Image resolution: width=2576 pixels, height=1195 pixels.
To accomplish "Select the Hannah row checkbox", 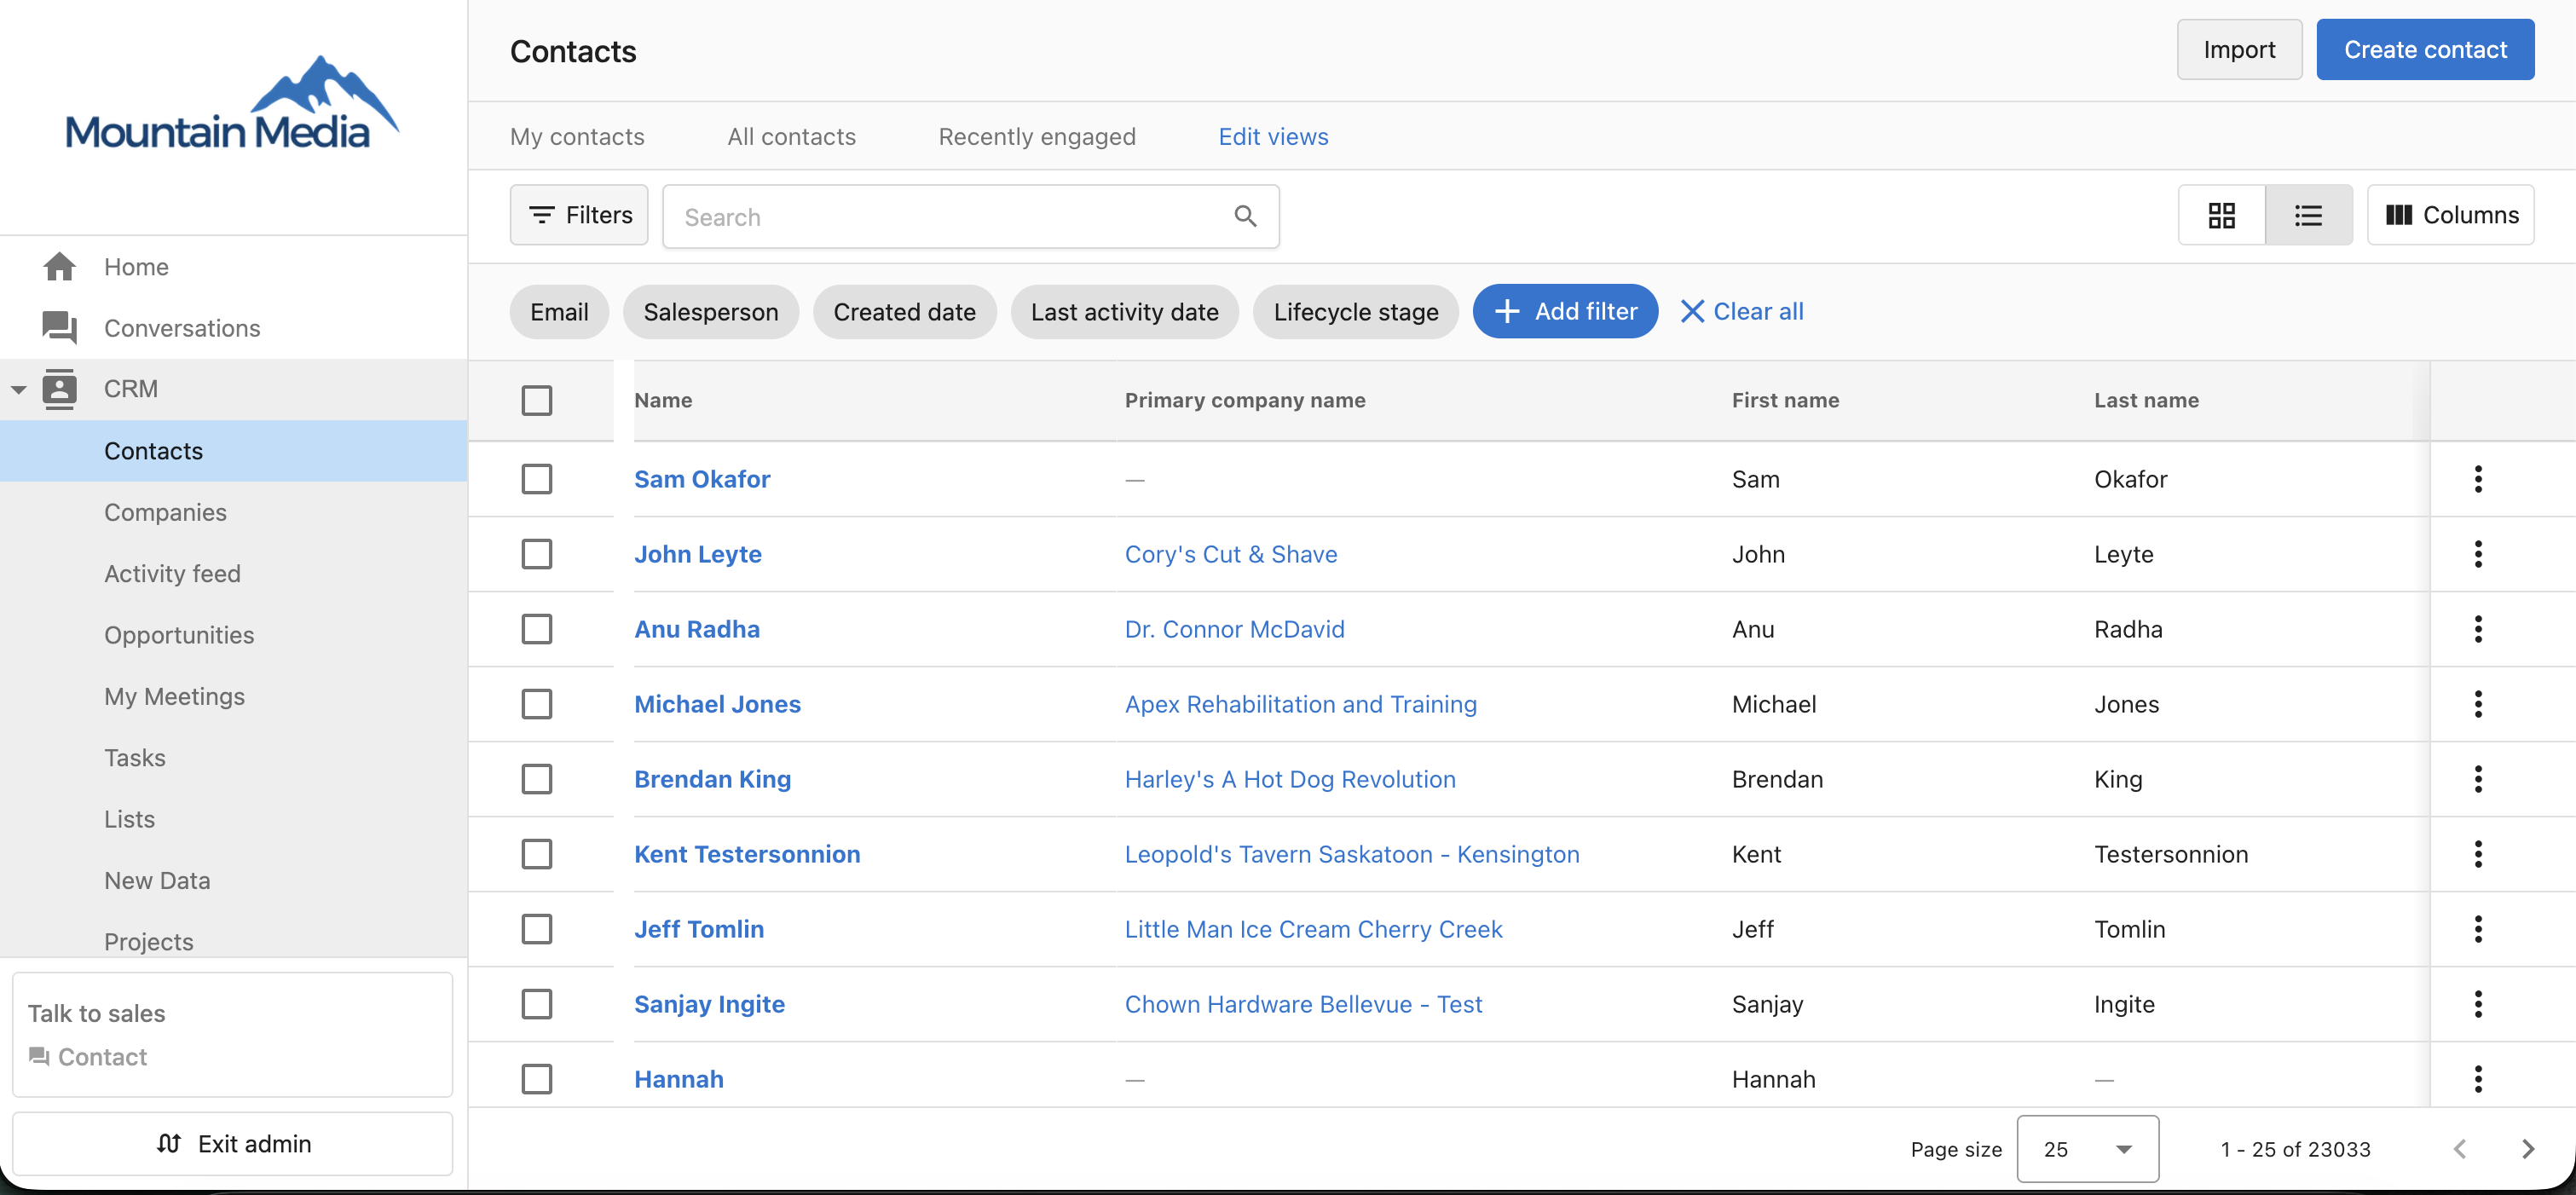I will tap(537, 1079).
